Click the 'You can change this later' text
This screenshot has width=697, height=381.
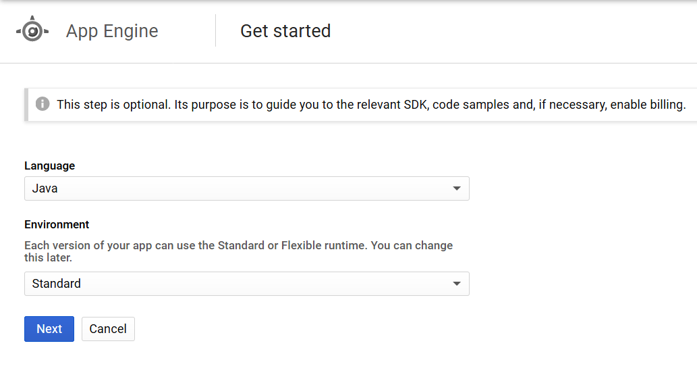click(412, 245)
